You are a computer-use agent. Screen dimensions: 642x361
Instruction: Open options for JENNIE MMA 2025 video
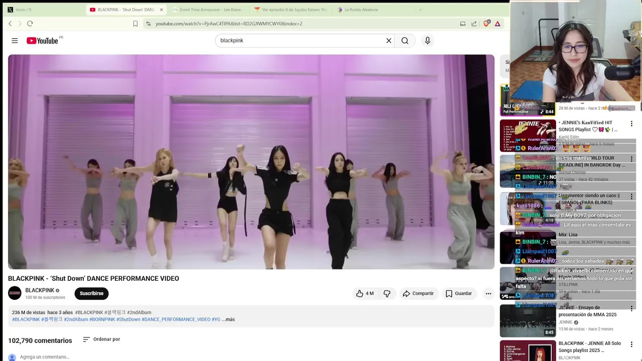click(631, 308)
